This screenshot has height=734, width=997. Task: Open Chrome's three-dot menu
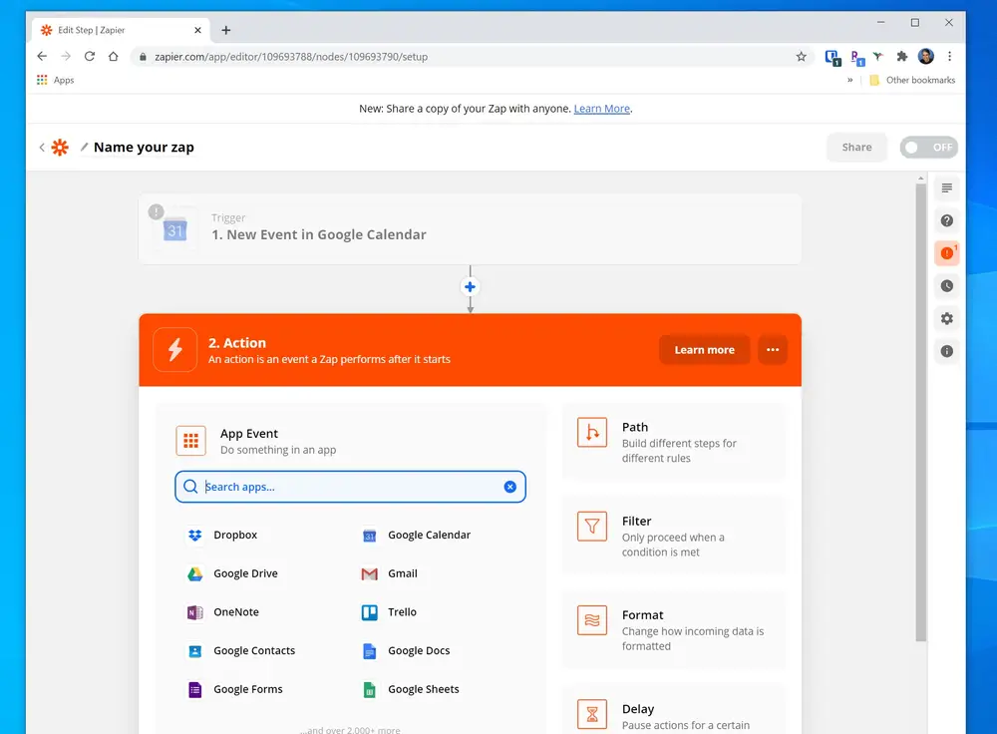click(x=949, y=57)
